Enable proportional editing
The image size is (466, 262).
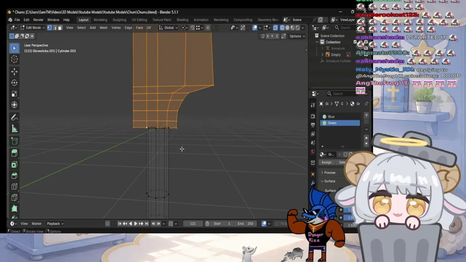(x=208, y=28)
